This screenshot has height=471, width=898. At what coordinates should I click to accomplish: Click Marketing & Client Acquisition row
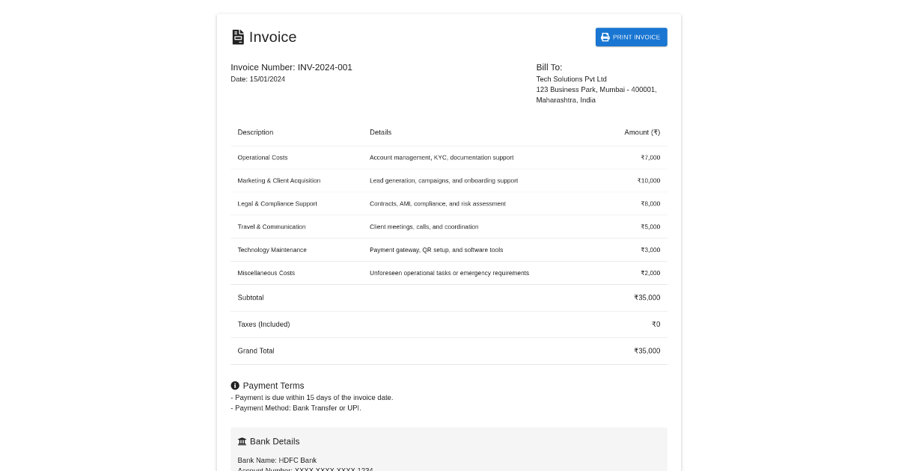[x=278, y=181]
